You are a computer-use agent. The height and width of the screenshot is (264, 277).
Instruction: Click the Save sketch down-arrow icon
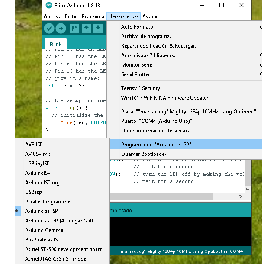coord(98,29)
